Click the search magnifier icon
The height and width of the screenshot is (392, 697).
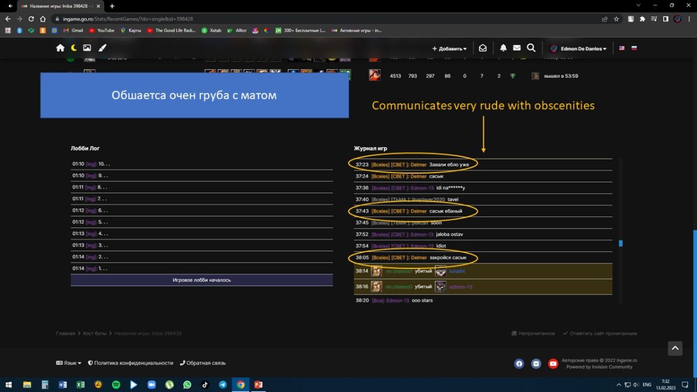pos(531,48)
